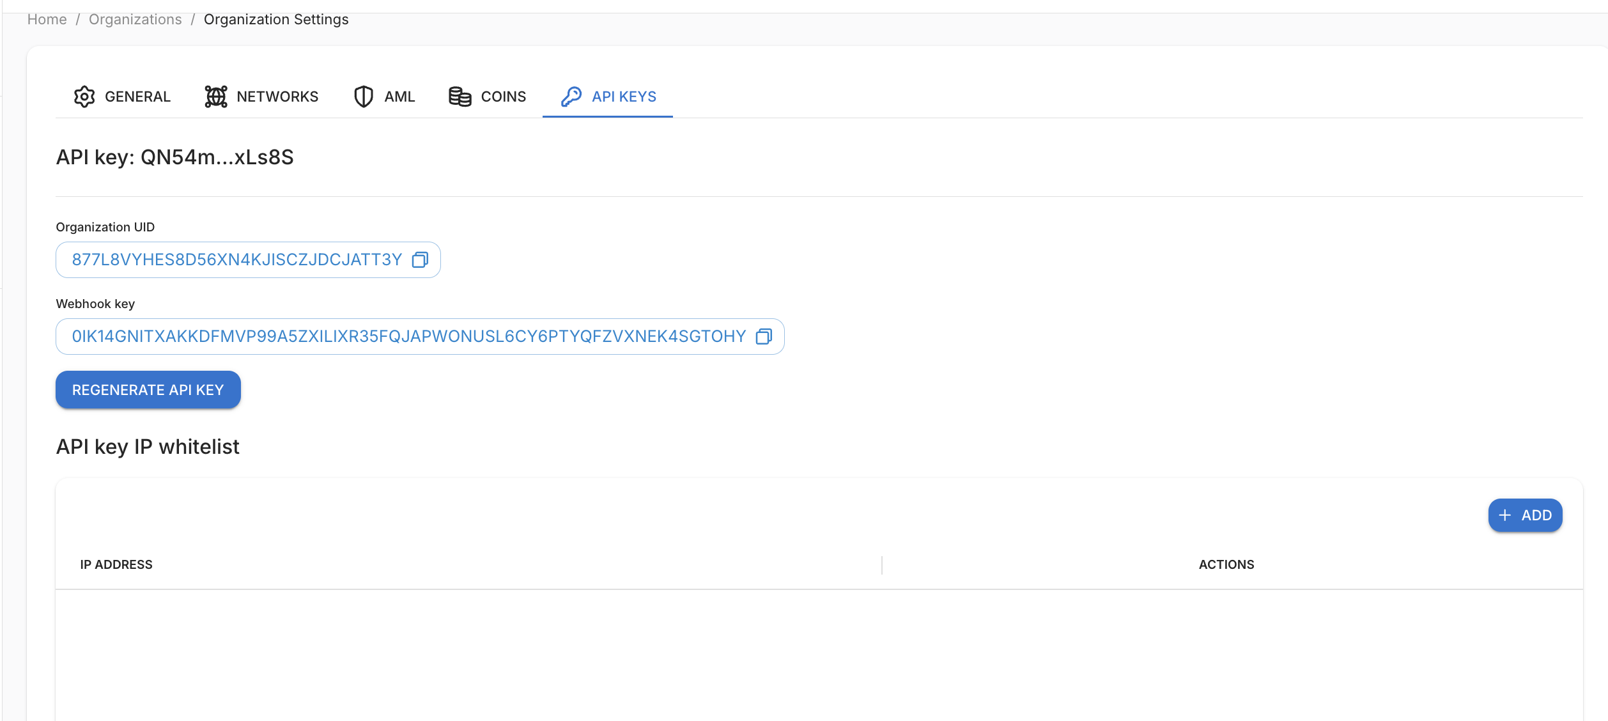Select the API KEYS tab label

(x=624, y=97)
